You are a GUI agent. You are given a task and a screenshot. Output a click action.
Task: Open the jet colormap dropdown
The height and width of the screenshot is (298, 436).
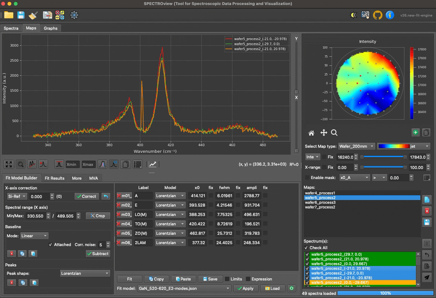click(404, 146)
